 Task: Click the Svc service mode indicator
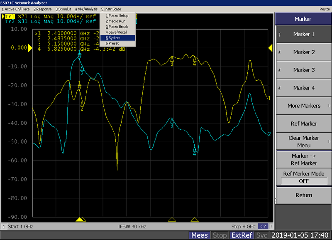click(262, 235)
